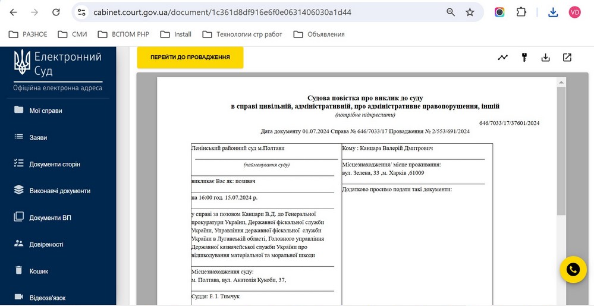The height and width of the screenshot is (306, 594).
Task: Open the СМИ bookmarks folder
Action: click(73, 34)
